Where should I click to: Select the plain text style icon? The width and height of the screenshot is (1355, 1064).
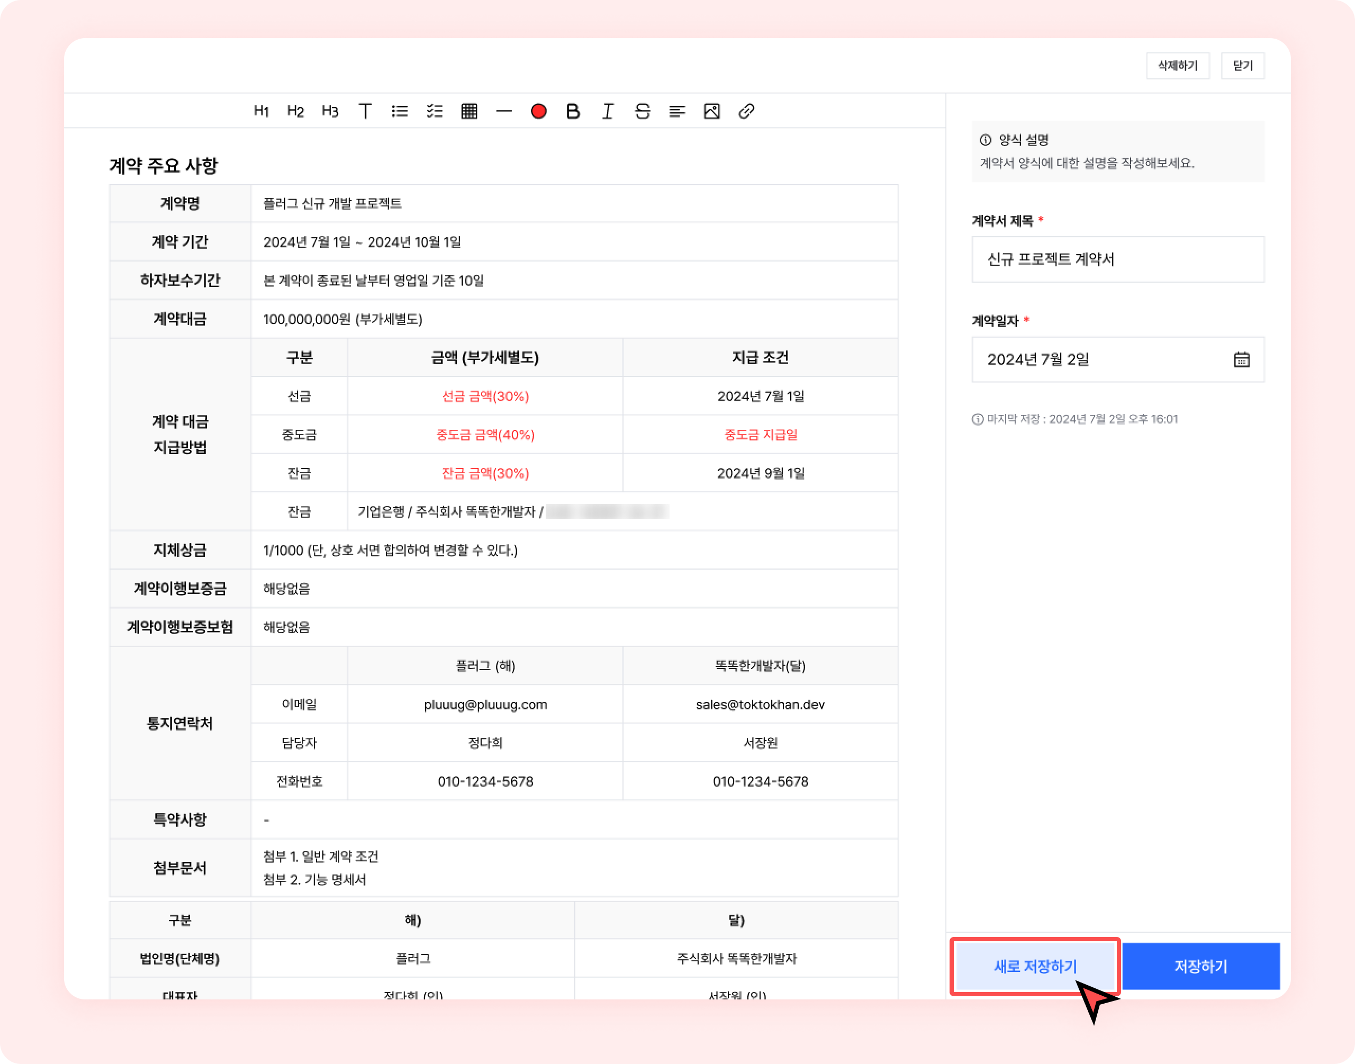365,112
